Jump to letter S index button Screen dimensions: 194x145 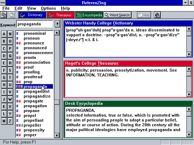pyautogui.click(x=10, y=70)
